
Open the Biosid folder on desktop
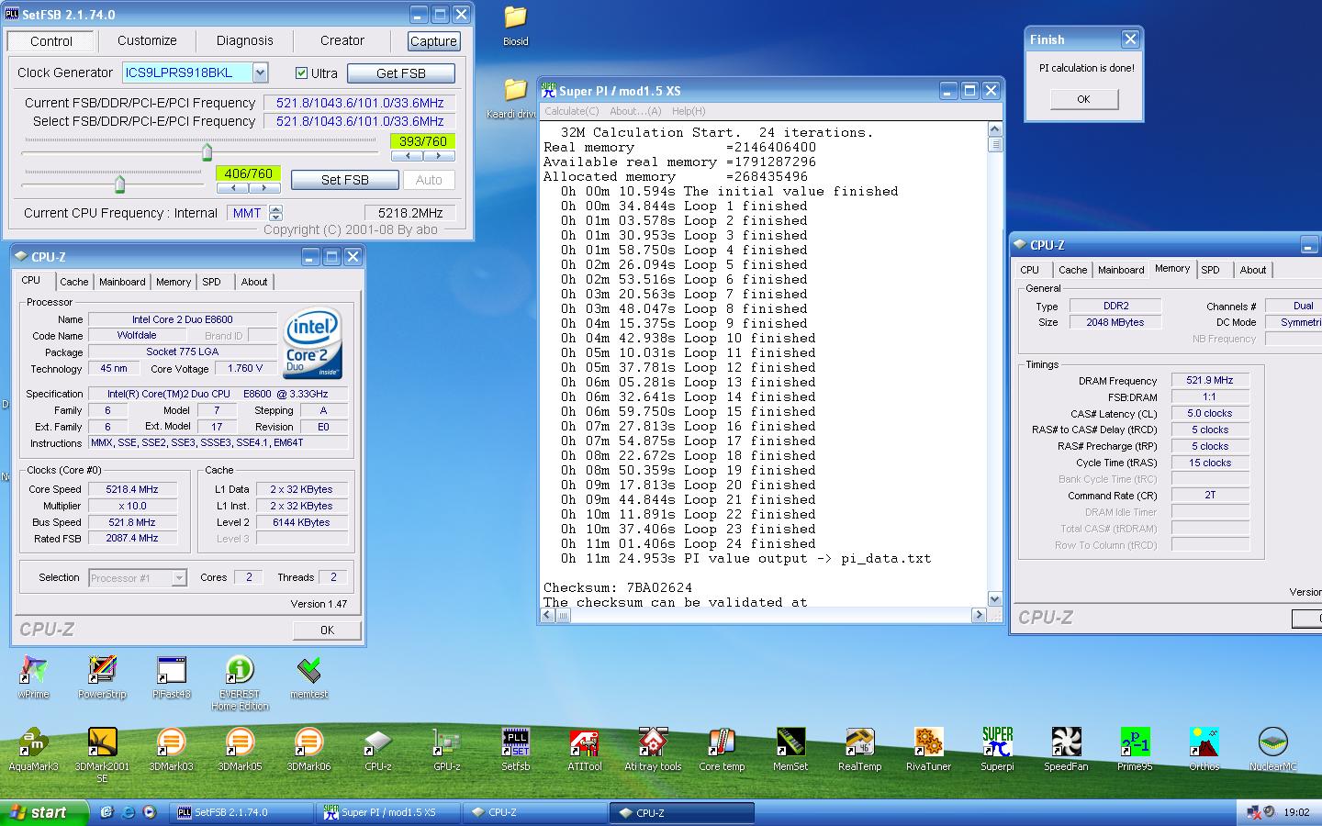tap(515, 26)
